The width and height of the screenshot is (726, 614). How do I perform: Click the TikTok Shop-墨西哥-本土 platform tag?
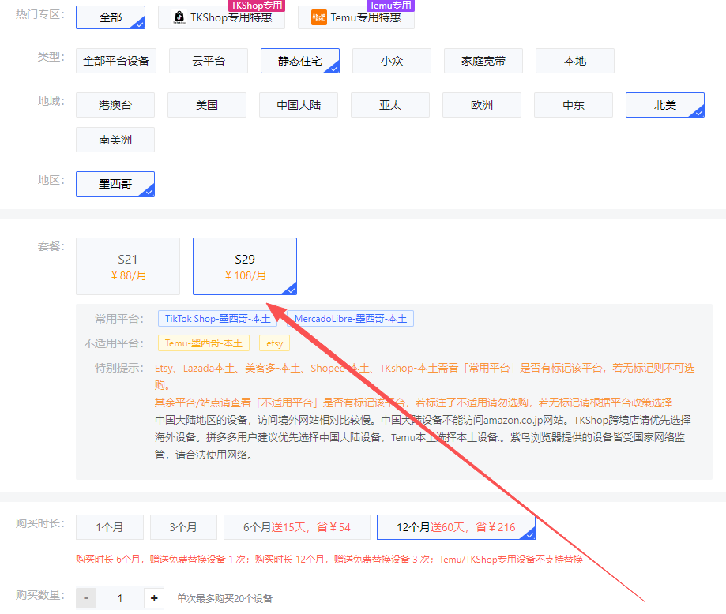[x=218, y=319]
